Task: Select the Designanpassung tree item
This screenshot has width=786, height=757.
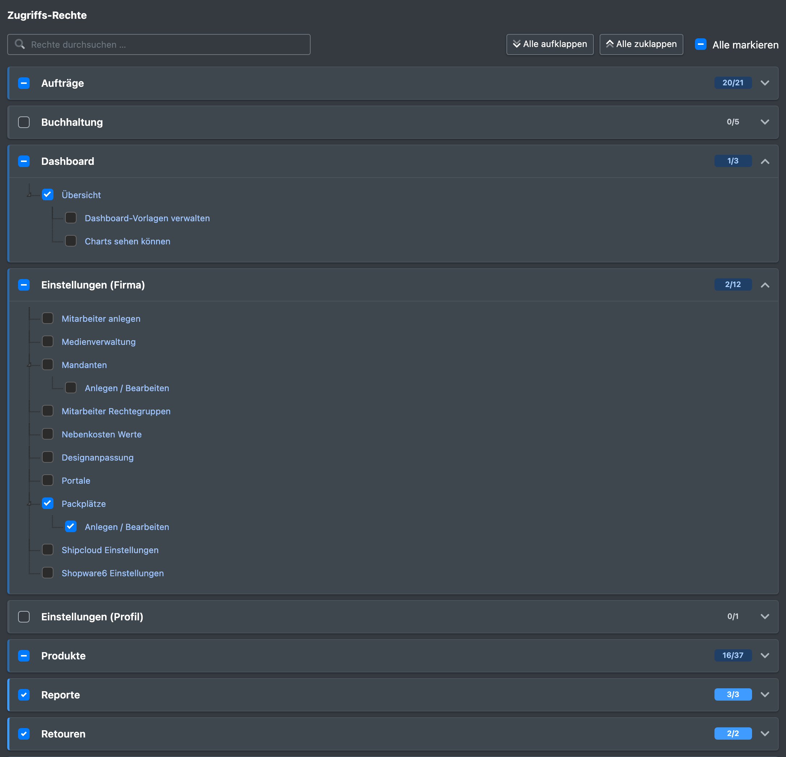Action: [98, 458]
